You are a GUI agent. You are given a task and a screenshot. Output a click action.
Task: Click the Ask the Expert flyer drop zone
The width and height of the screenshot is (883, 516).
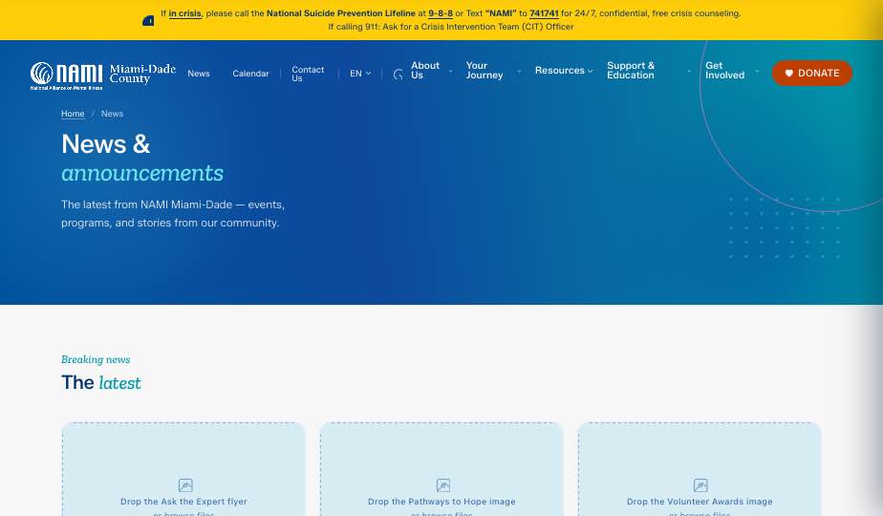[x=183, y=469]
